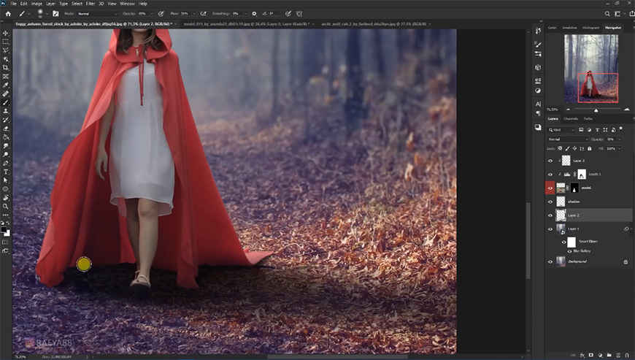Open the Image menu
The width and height of the screenshot is (635, 360).
tap(36, 4)
